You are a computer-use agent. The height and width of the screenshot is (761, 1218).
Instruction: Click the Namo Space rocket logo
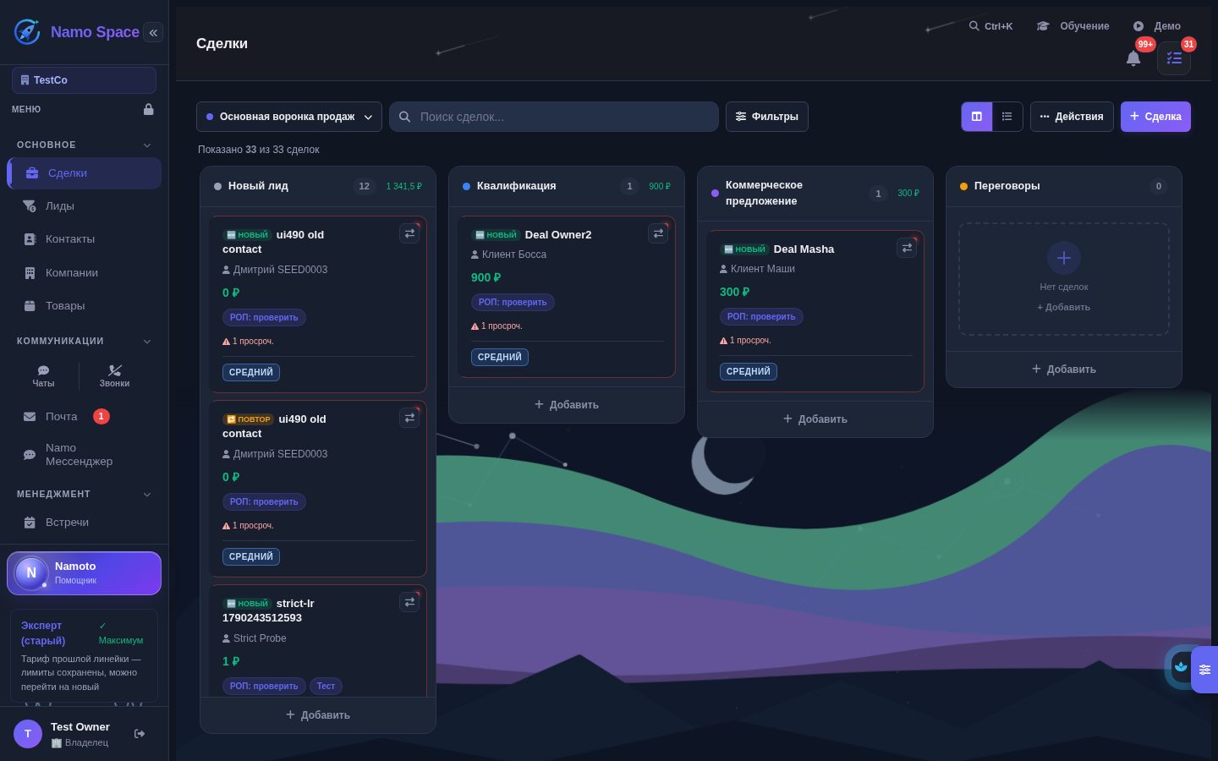pos(27,32)
